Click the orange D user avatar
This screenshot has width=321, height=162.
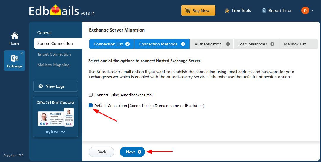[305, 10]
